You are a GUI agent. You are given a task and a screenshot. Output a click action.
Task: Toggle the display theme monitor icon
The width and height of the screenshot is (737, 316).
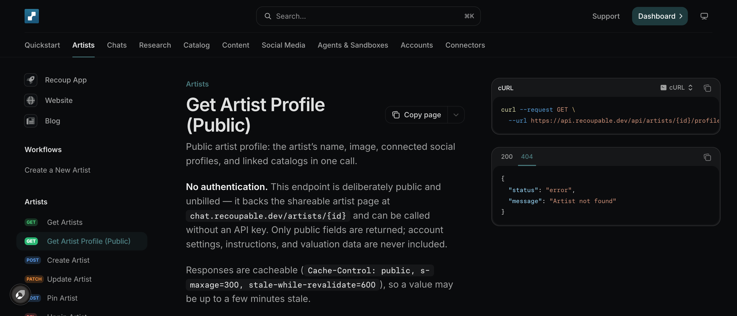click(x=704, y=16)
